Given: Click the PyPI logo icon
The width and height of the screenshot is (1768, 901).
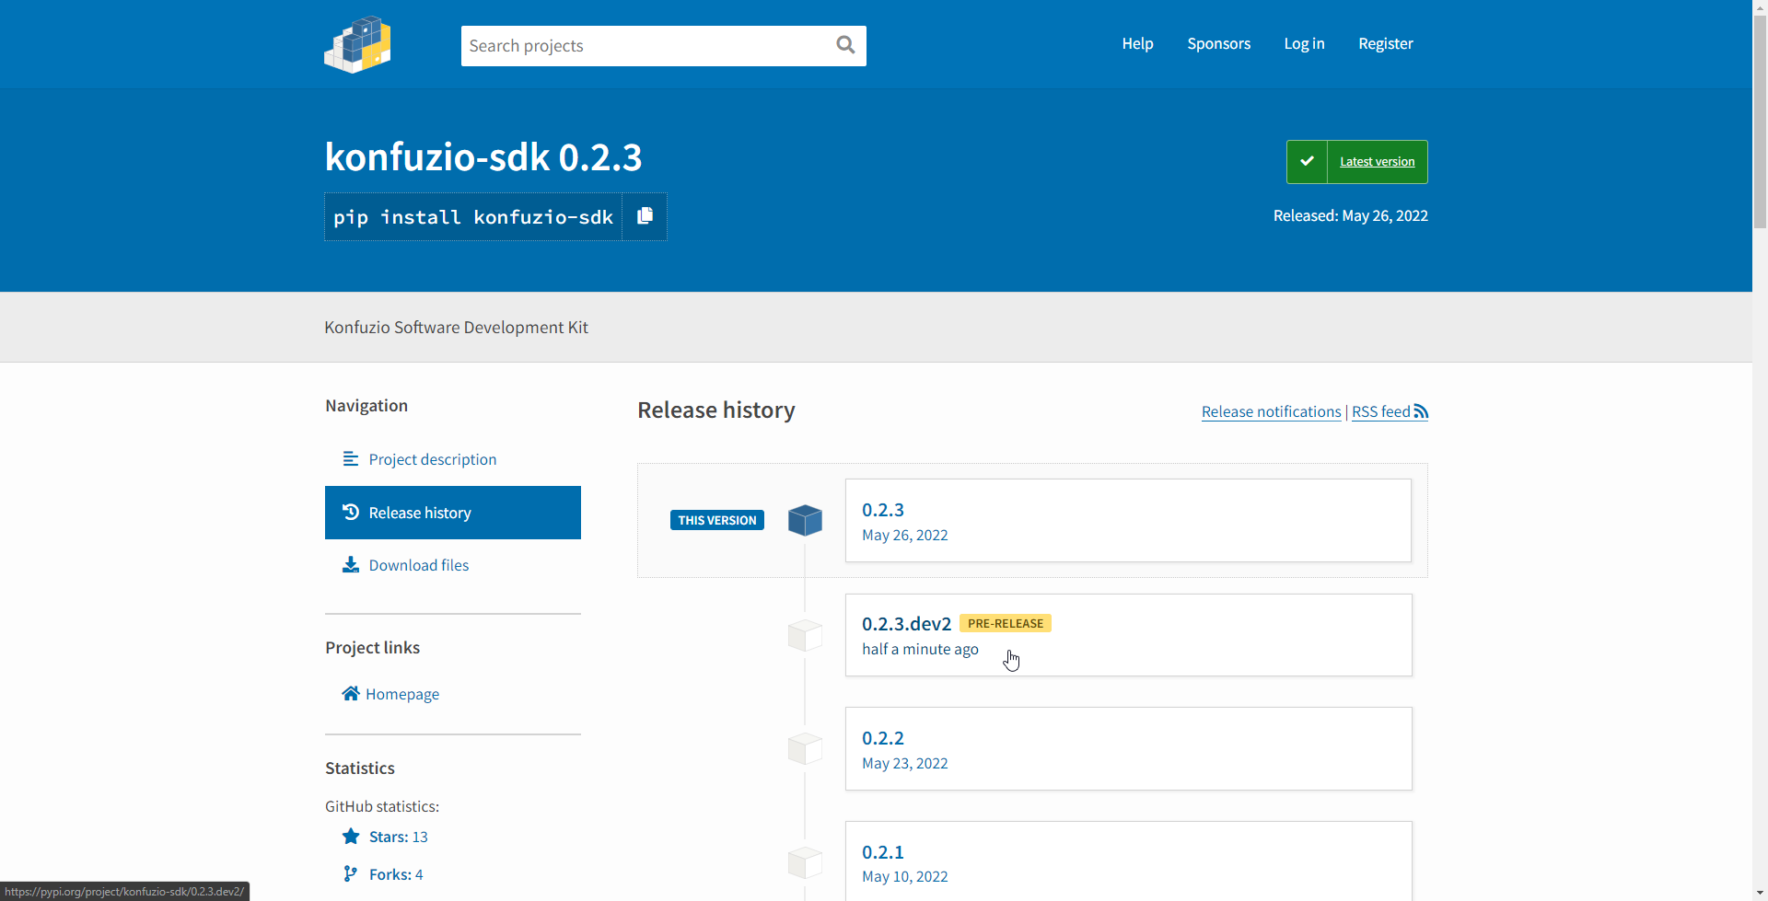Looking at the screenshot, I should point(357,44).
